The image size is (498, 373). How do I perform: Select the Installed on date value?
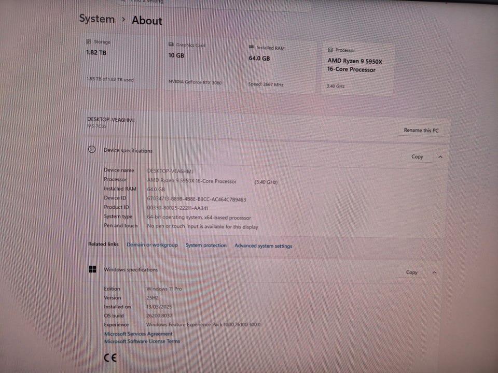(159, 307)
